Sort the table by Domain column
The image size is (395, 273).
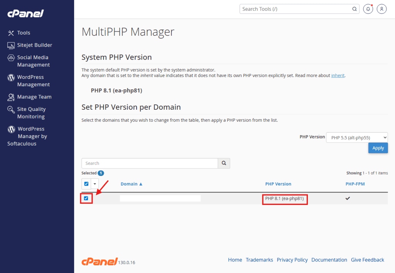click(x=131, y=184)
